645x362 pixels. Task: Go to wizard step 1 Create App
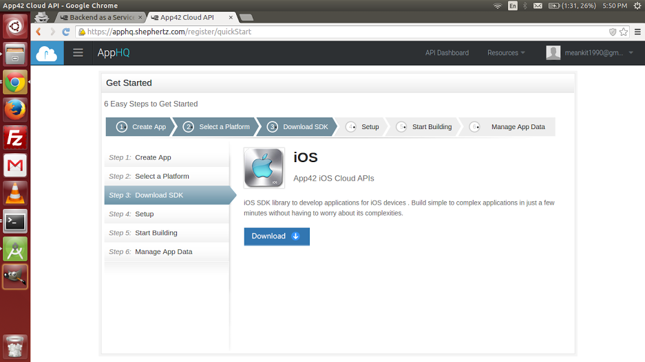pos(140,127)
